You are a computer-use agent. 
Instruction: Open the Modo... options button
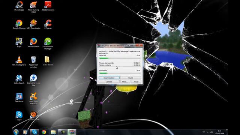(x=125, y=82)
